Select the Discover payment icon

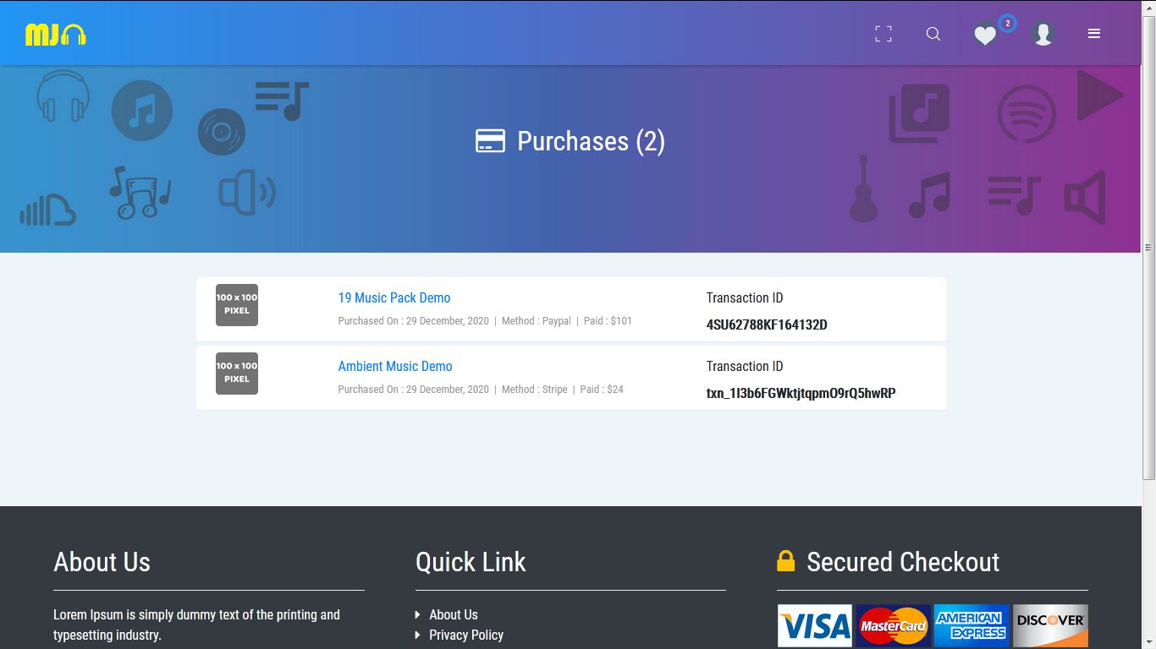coord(1050,625)
